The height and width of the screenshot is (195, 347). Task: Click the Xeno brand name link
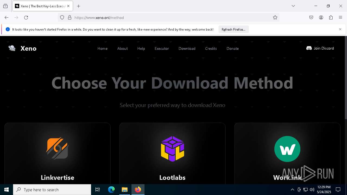tap(28, 48)
